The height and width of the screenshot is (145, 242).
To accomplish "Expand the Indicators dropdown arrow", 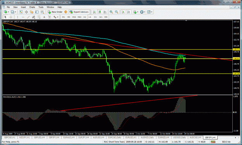I will pyautogui.click(x=138, y=12).
